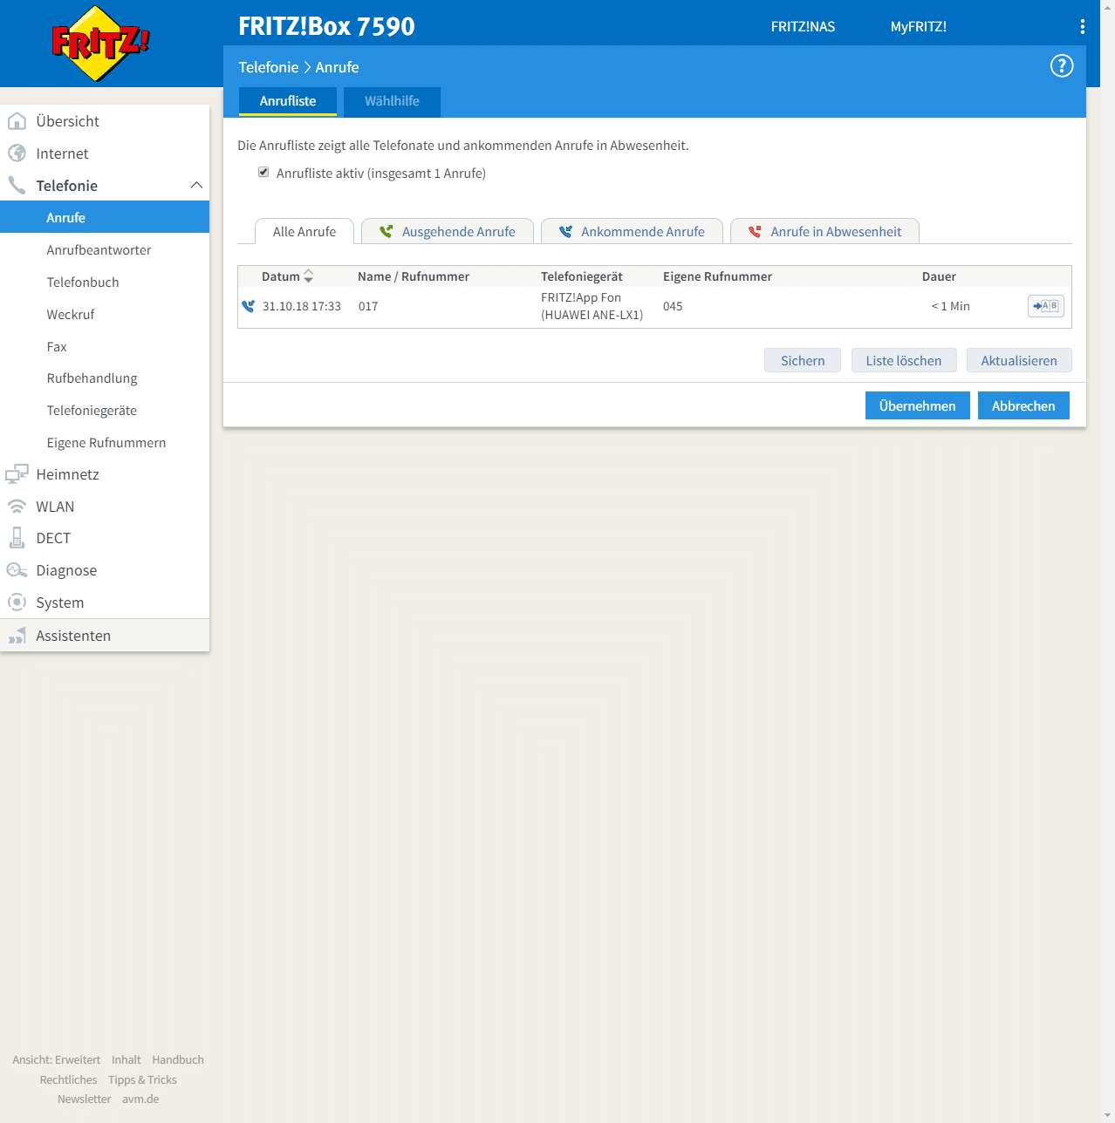Switch to the Wählhilfe tab
This screenshot has width=1115, height=1123.
tap(392, 101)
